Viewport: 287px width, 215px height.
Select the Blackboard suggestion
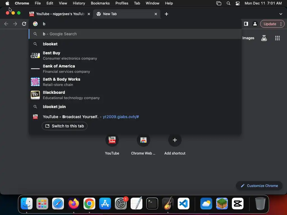point(135,95)
